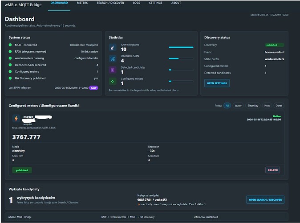Click the Reception ~30s value
Image resolution: width=300 pixels, height=223 pixels.
(x=151, y=151)
